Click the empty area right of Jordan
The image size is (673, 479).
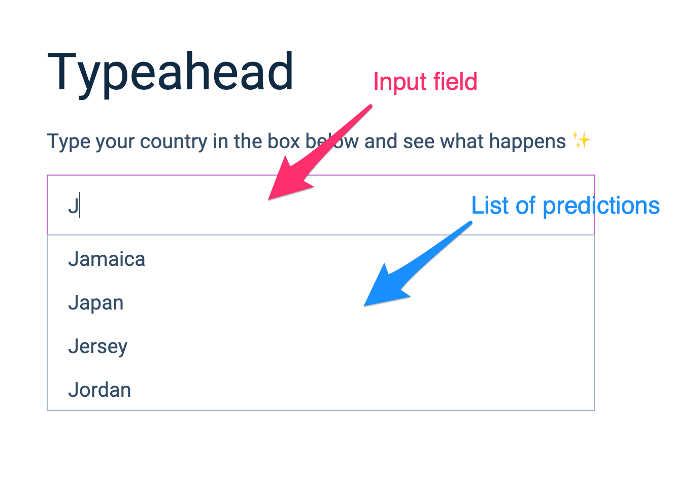355,390
